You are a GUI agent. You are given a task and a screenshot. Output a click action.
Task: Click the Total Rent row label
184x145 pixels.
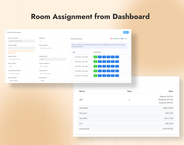tap(83, 108)
